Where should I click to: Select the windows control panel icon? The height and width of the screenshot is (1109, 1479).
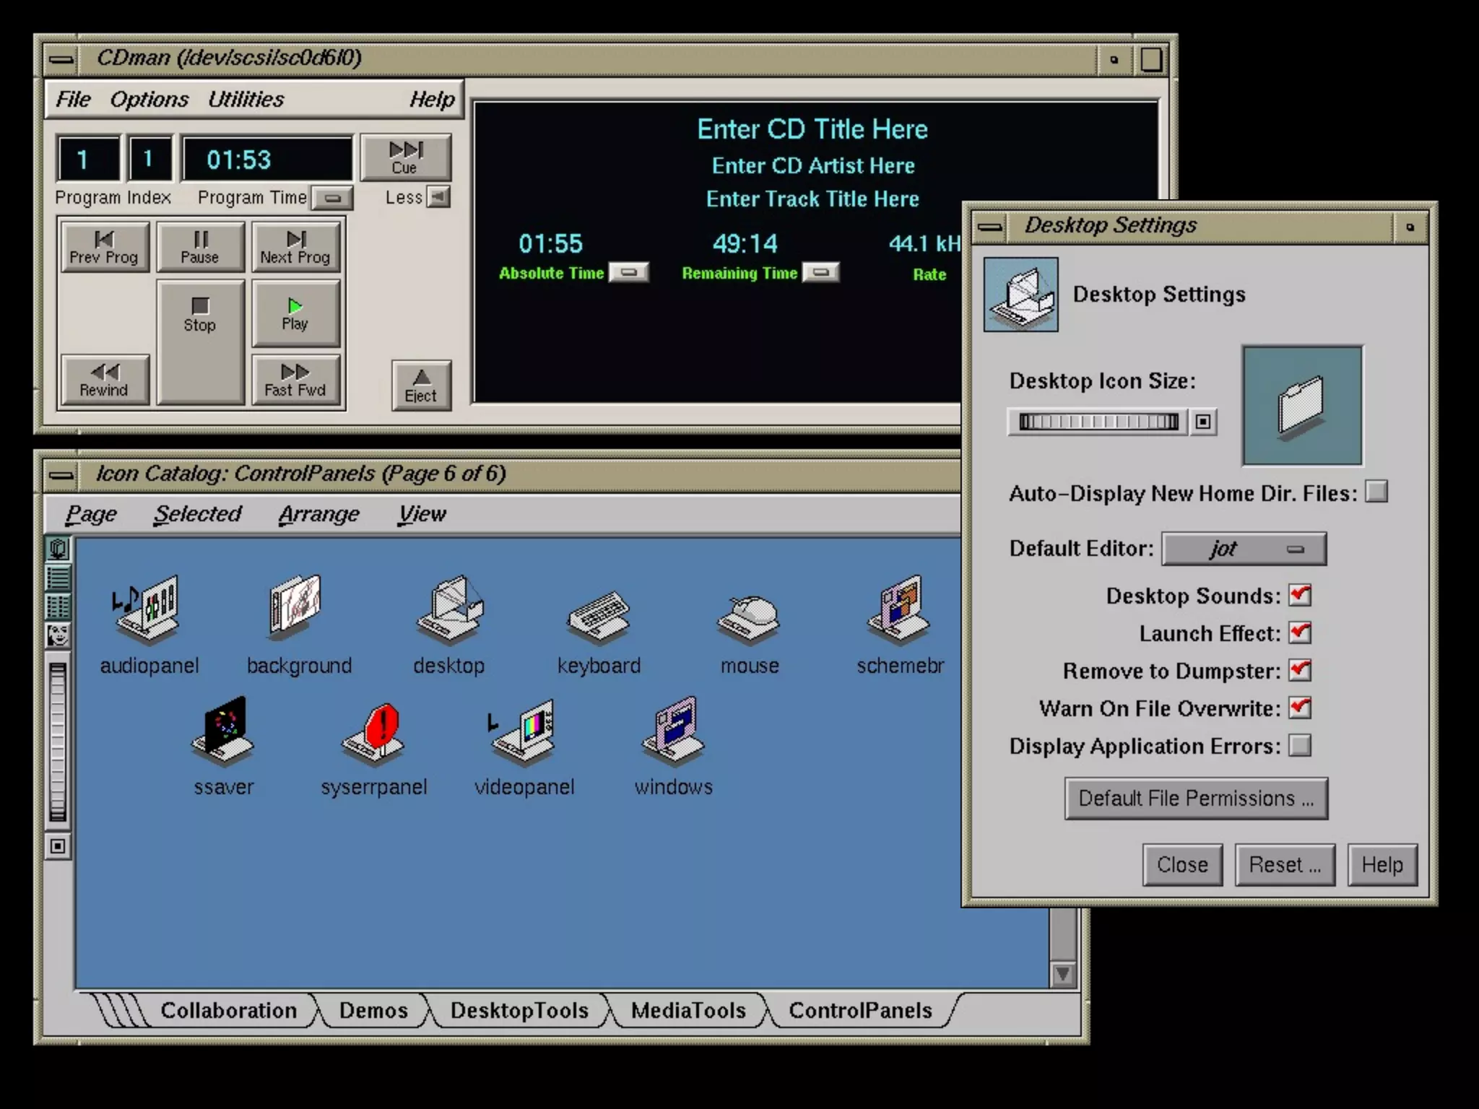click(674, 731)
